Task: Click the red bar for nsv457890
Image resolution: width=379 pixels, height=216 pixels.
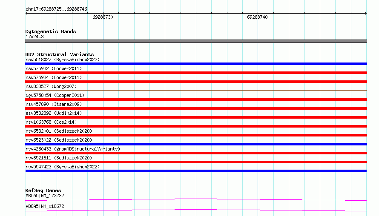Action: click(x=196, y=108)
